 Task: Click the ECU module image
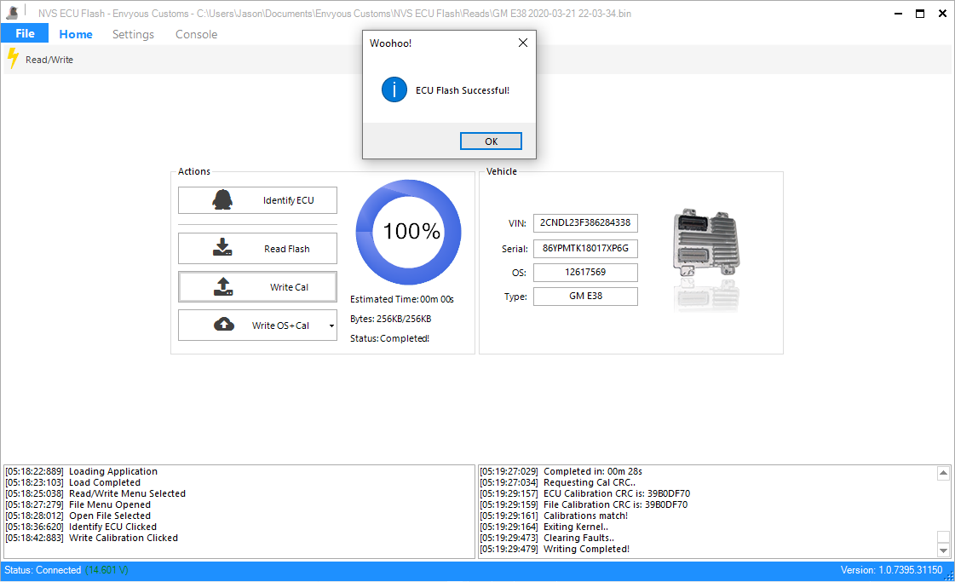(x=706, y=243)
